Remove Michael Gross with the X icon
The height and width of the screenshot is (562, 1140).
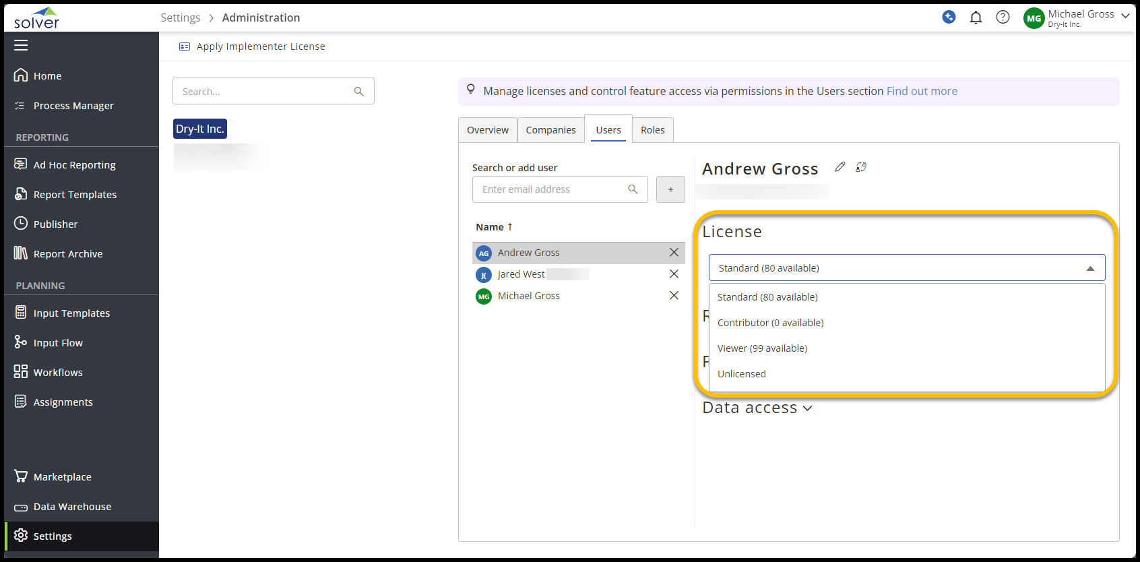[674, 296]
